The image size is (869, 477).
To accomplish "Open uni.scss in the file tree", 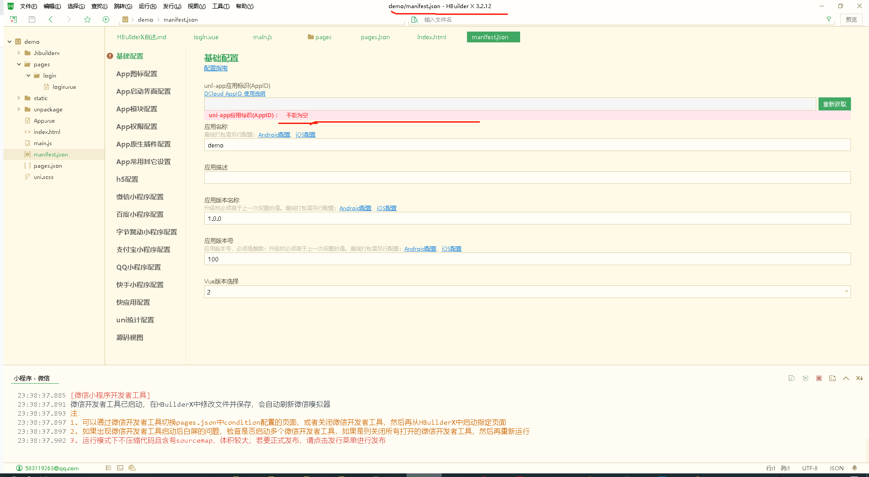I will (x=43, y=177).
